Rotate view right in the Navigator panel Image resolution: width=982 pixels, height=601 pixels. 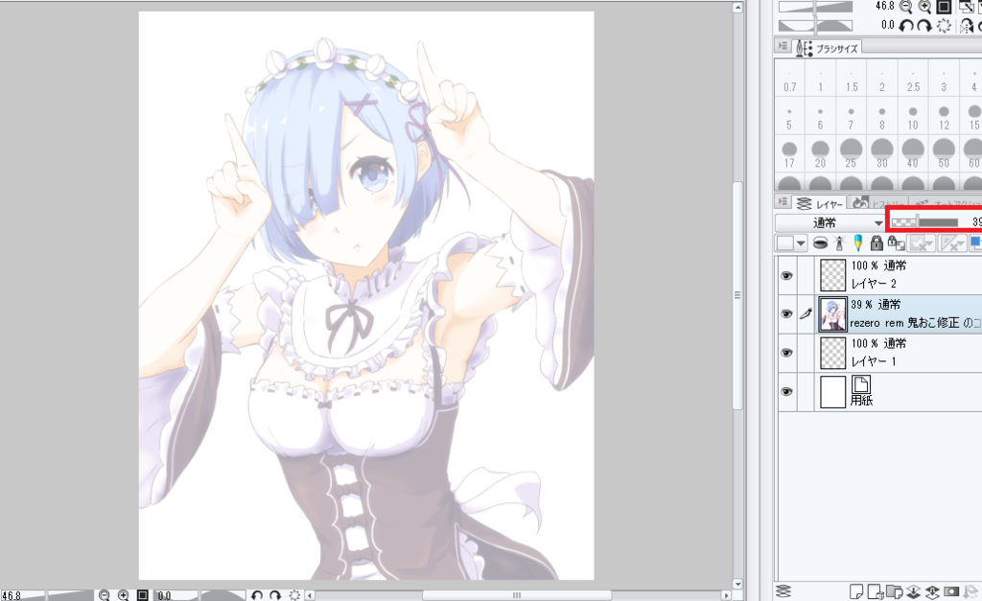click(x=924, y=26)
